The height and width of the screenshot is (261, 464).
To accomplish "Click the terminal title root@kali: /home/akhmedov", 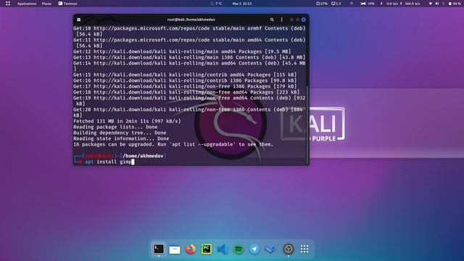I will pyautogui.click(x=191, y=20).
